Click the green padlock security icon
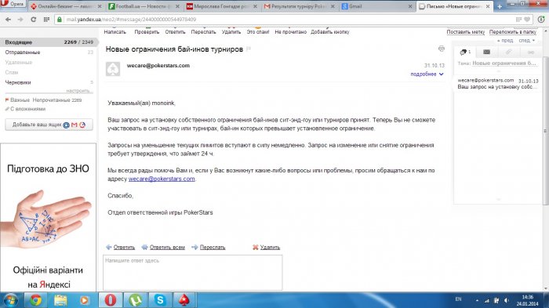 tap(60, 20)
